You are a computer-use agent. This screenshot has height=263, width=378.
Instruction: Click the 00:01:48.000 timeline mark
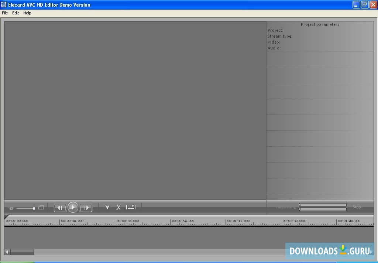point(349,221)
